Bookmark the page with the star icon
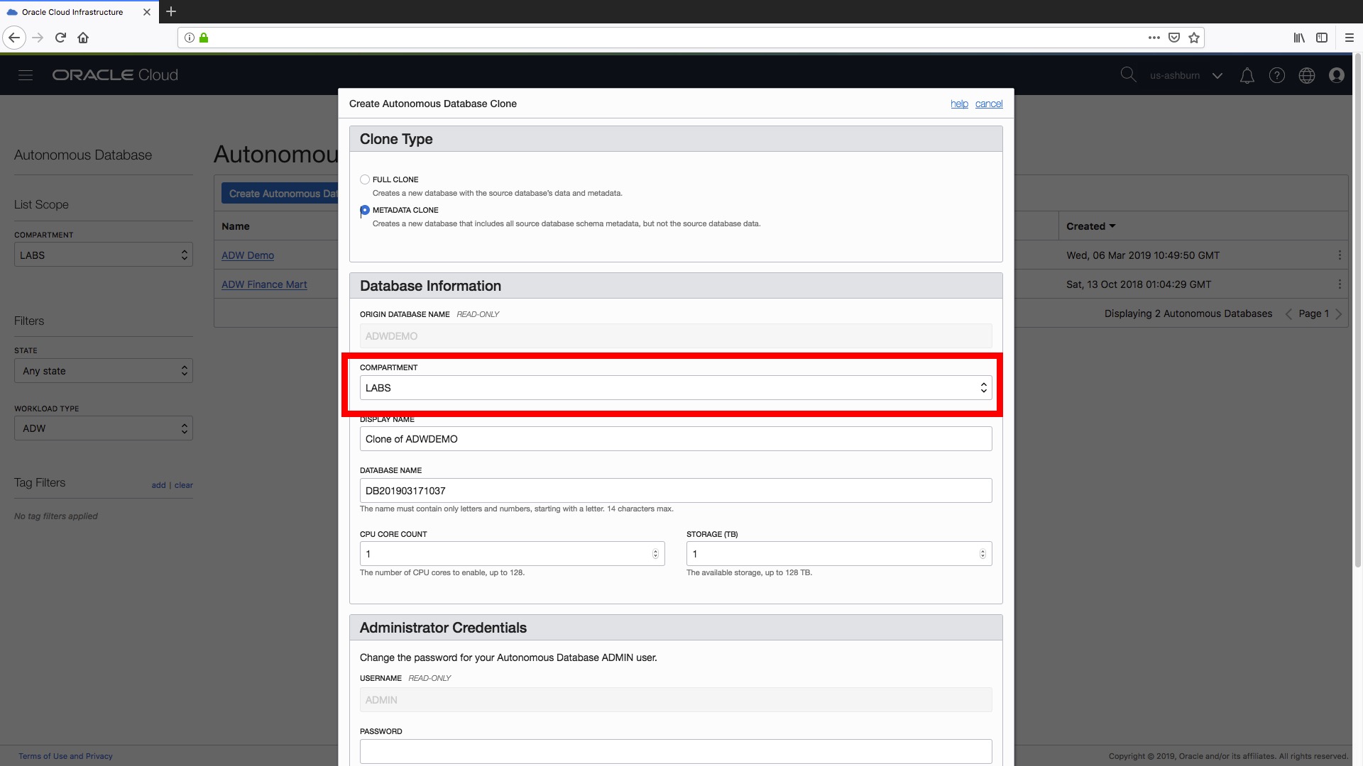 (x=1194, y=38)
